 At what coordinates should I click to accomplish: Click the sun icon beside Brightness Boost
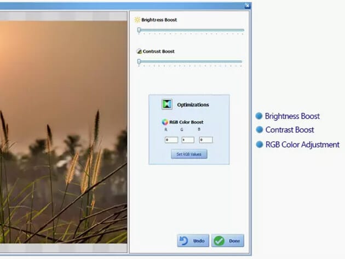pyautogui.click(x=137, y=20)
